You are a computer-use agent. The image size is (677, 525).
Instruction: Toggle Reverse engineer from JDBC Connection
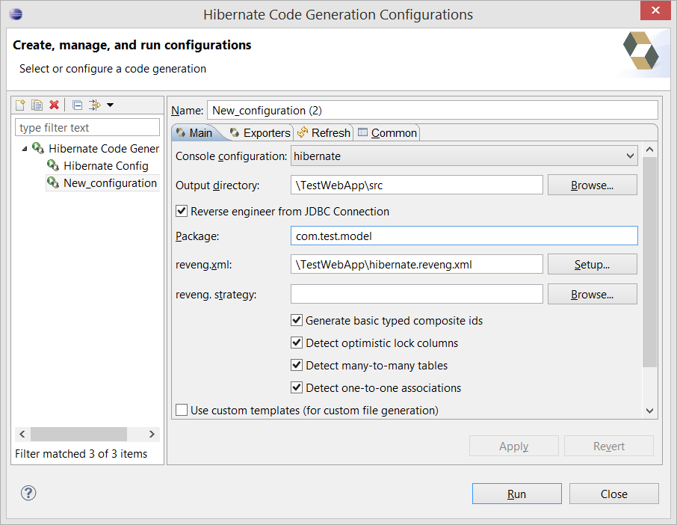pos(182,212)
